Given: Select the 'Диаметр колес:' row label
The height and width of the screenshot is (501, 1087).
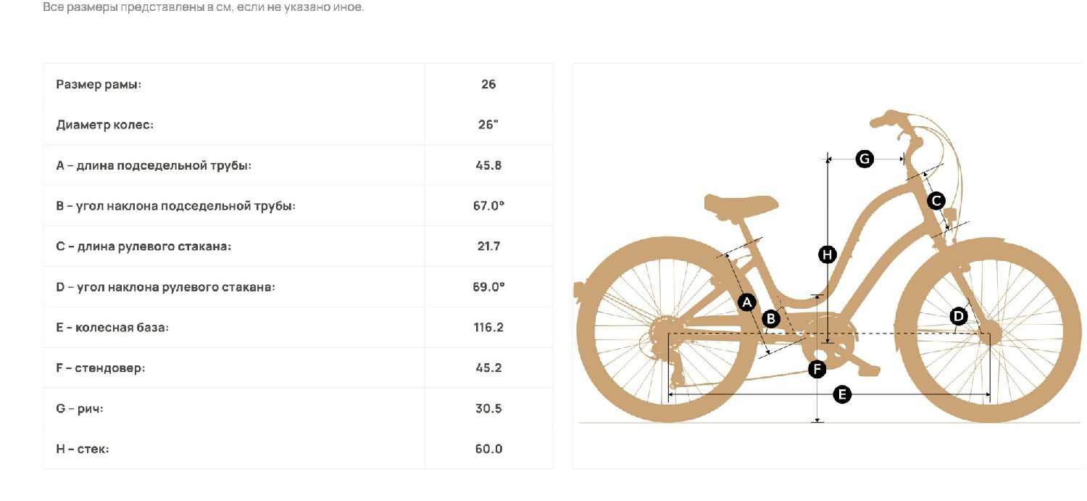Looking at the screenshot, I should (105, 125).
